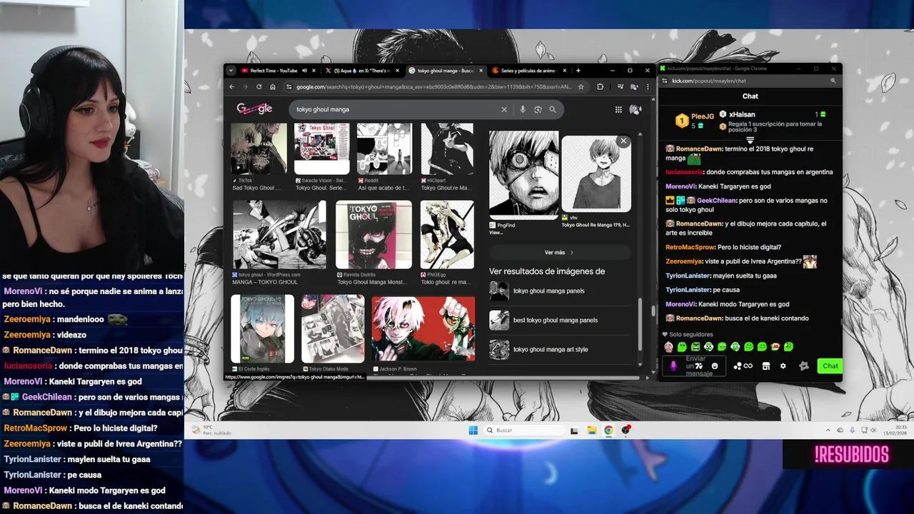Viewport: 914px width, 514px height.
Task: Open the Chrome extensions puzzle icon
Action: pyautogui.click(x=600, y=87)
